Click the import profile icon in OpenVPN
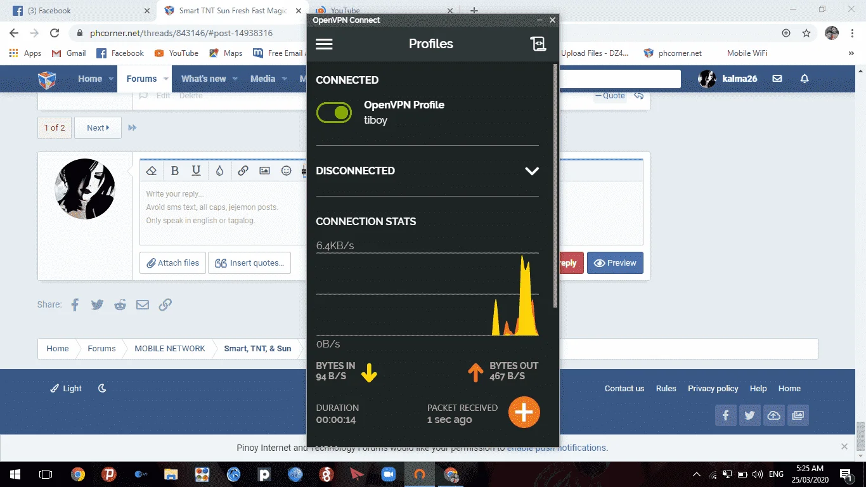Screen dimensions: 866x487 click(x=538, y=44)
